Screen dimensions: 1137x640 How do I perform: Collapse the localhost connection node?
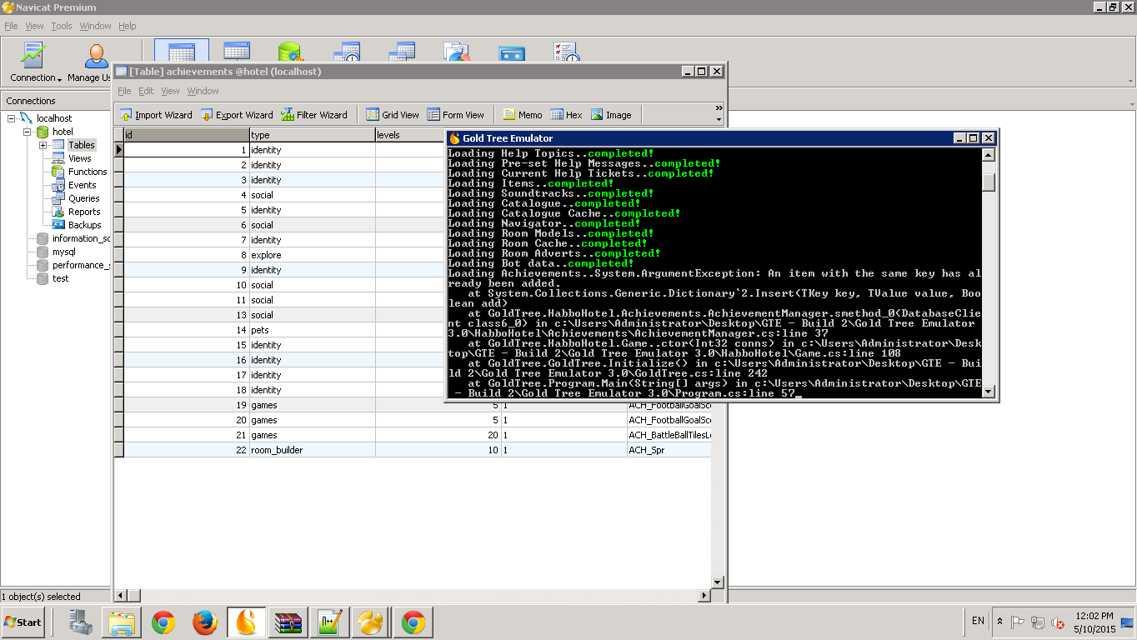pyautogui.click(x=12, y=118)
